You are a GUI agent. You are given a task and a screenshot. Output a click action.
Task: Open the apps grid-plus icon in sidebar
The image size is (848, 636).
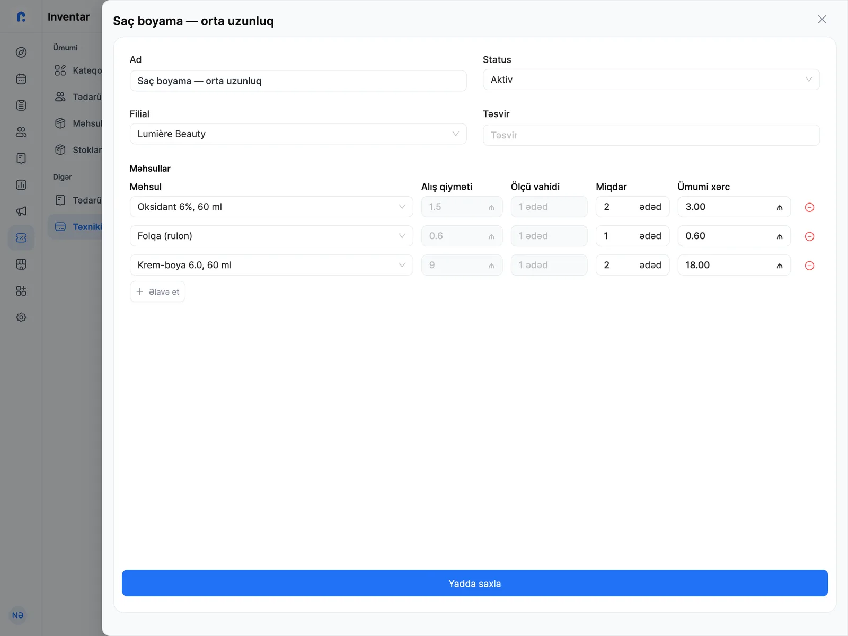(21, 291)
